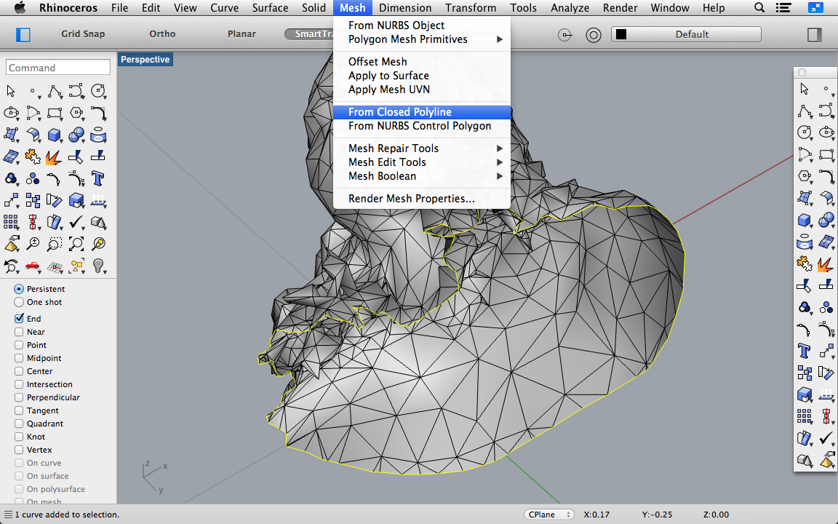Select the Puzzle-piece Join tool

pyautogui.click(x=33, y=156)
